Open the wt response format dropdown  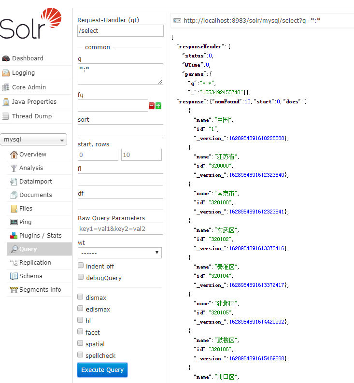click(120, 253)
